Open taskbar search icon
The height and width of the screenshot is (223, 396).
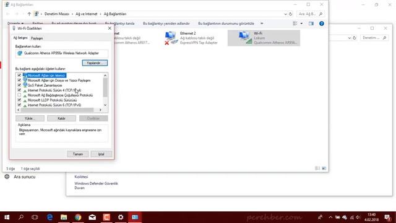point(21,217)
